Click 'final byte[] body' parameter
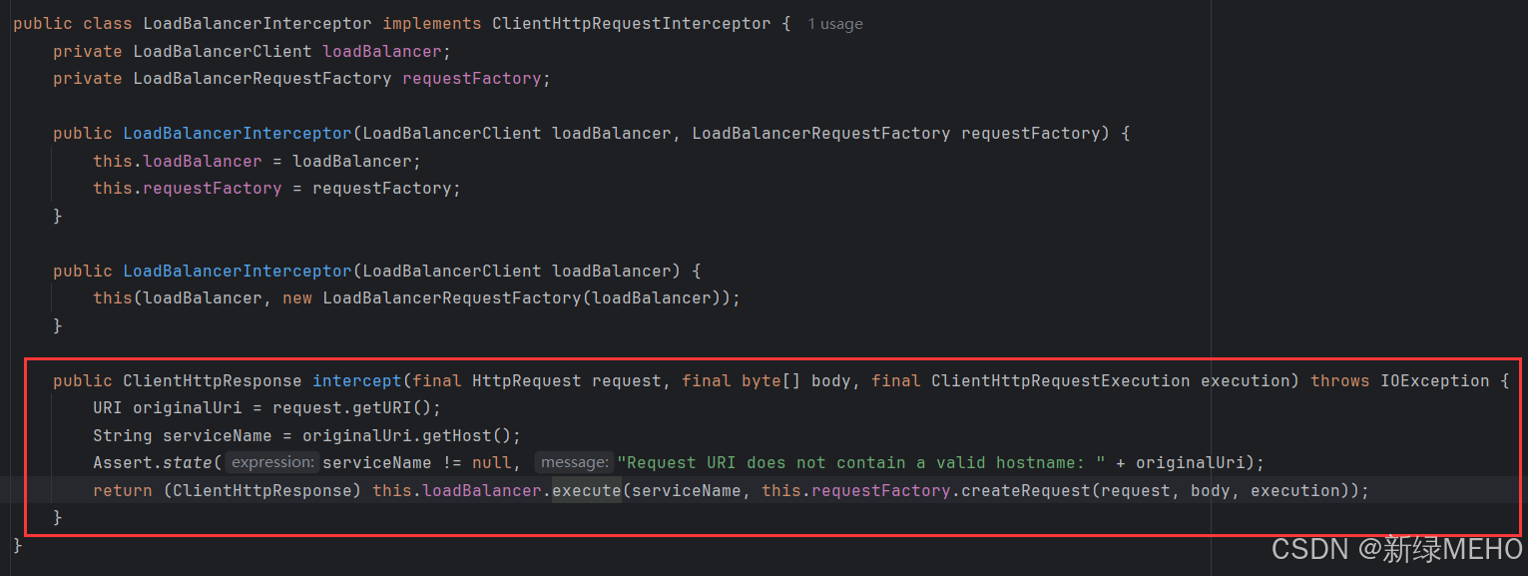Screen dimensions: 1528x576 pos(766,380)
